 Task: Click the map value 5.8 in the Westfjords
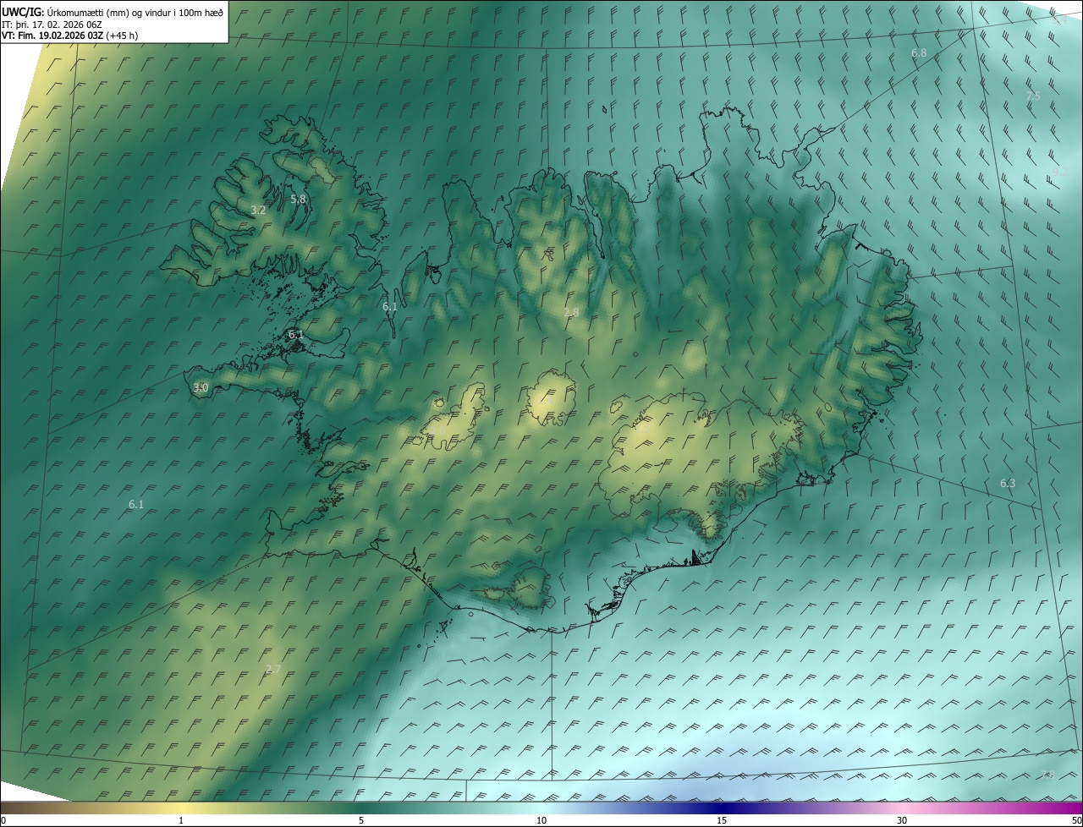[x=298, y=199]
